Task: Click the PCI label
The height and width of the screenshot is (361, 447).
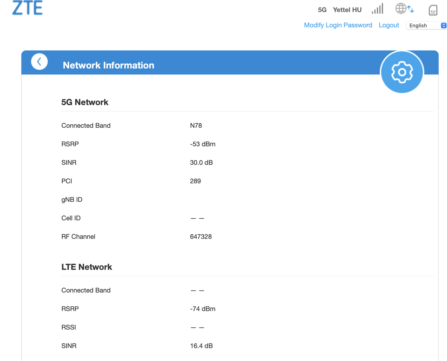Action: (67, 181)
